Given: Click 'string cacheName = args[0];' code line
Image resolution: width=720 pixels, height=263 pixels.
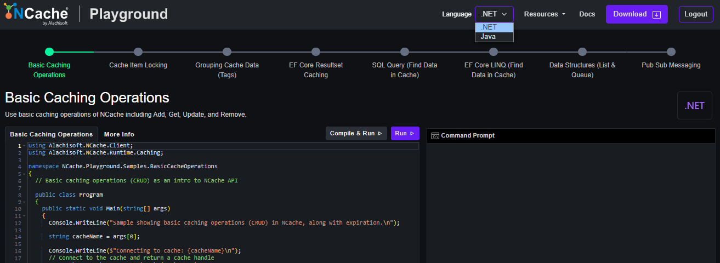Looking at the screenshot, I should pyautogui.click(x=94, y=237).
